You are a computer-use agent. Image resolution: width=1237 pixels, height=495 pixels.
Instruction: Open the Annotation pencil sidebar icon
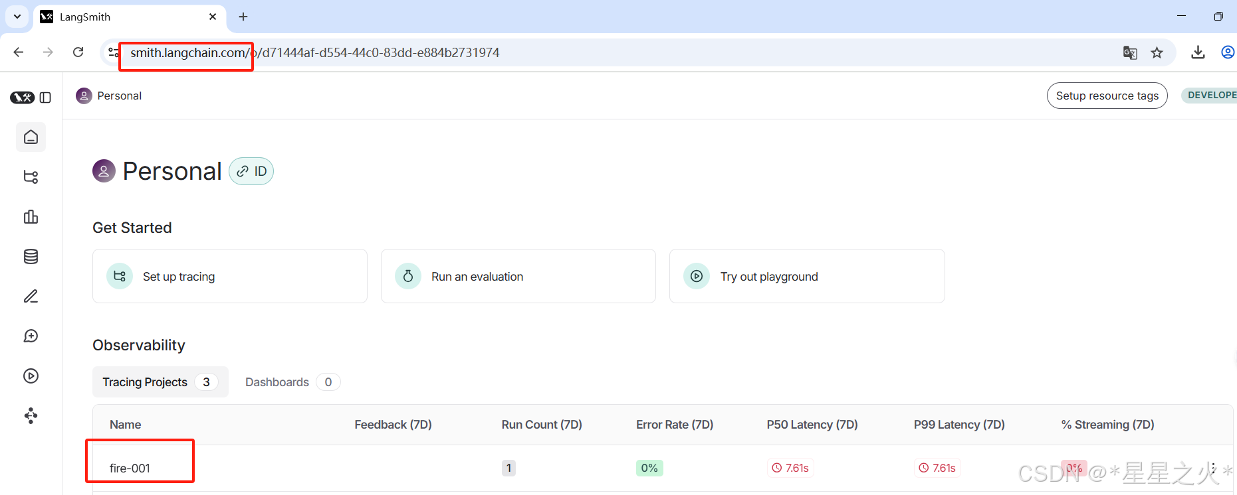click(31, 297)
